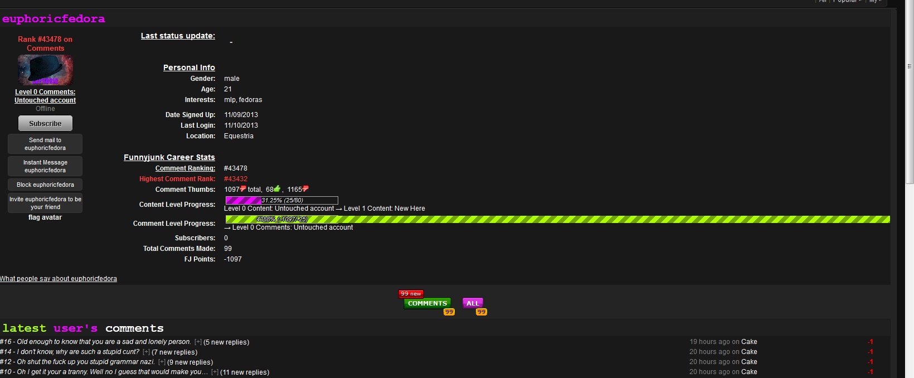Expand the 11 new replies on comment #10
This screenshot has height=378, width=914.
[x=215, y=372]
